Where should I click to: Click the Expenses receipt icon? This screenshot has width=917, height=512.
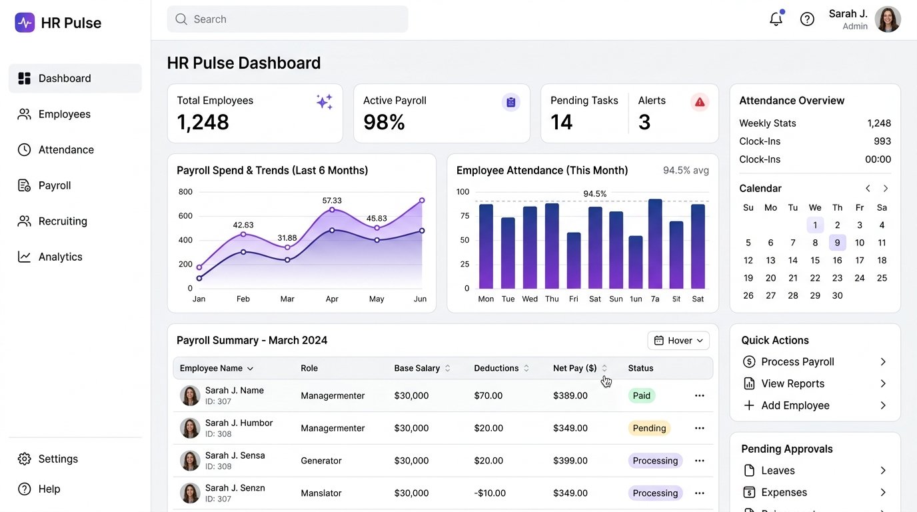749,493
